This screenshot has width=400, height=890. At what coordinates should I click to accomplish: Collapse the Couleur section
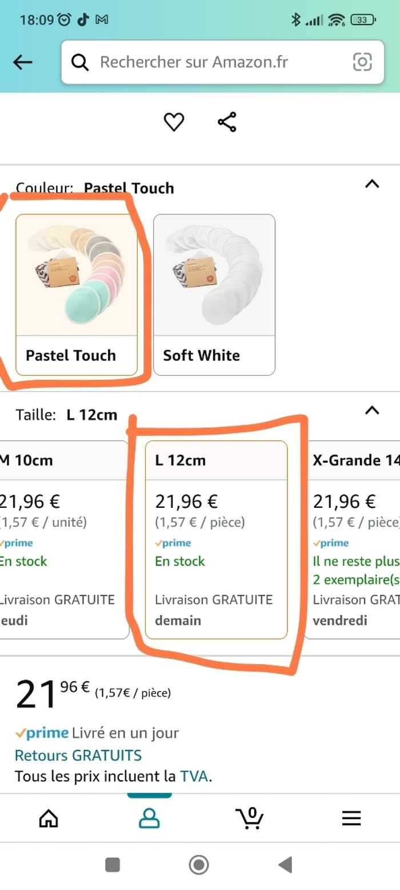(x=372, y=184)
